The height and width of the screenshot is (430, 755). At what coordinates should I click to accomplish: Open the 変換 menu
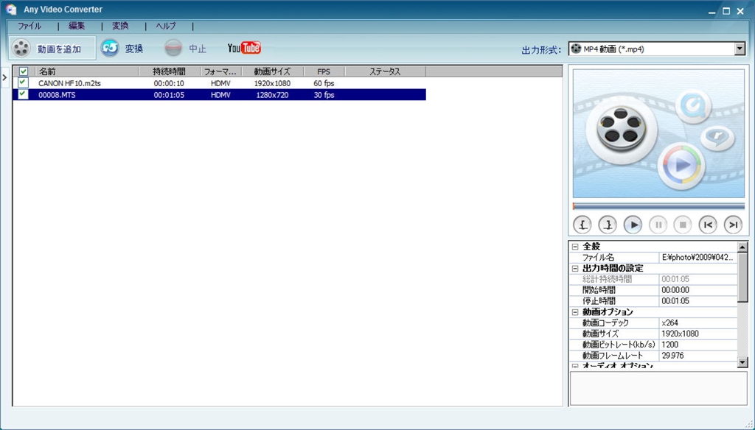120,26
